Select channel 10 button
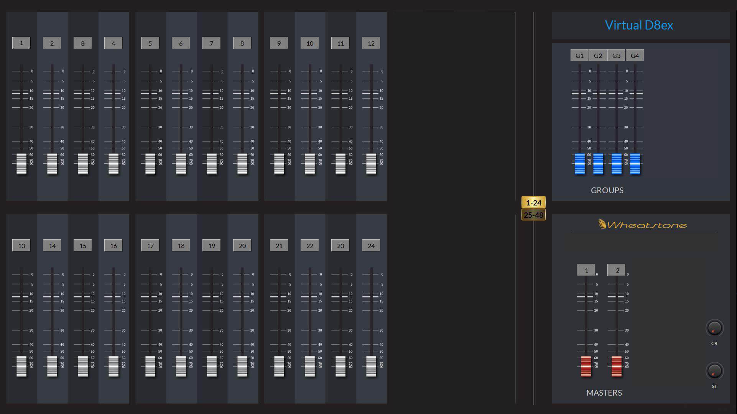 click(x=310, y=43)
